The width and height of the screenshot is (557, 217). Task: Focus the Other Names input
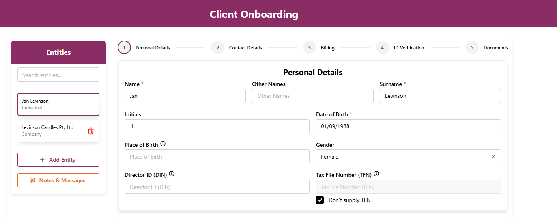coord(312,96)
